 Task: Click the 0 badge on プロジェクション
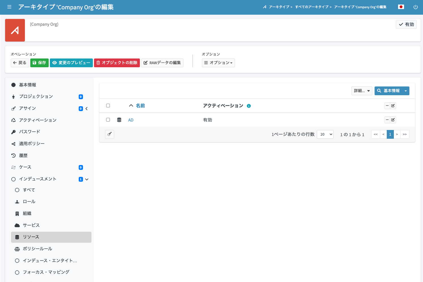(81, 97)
